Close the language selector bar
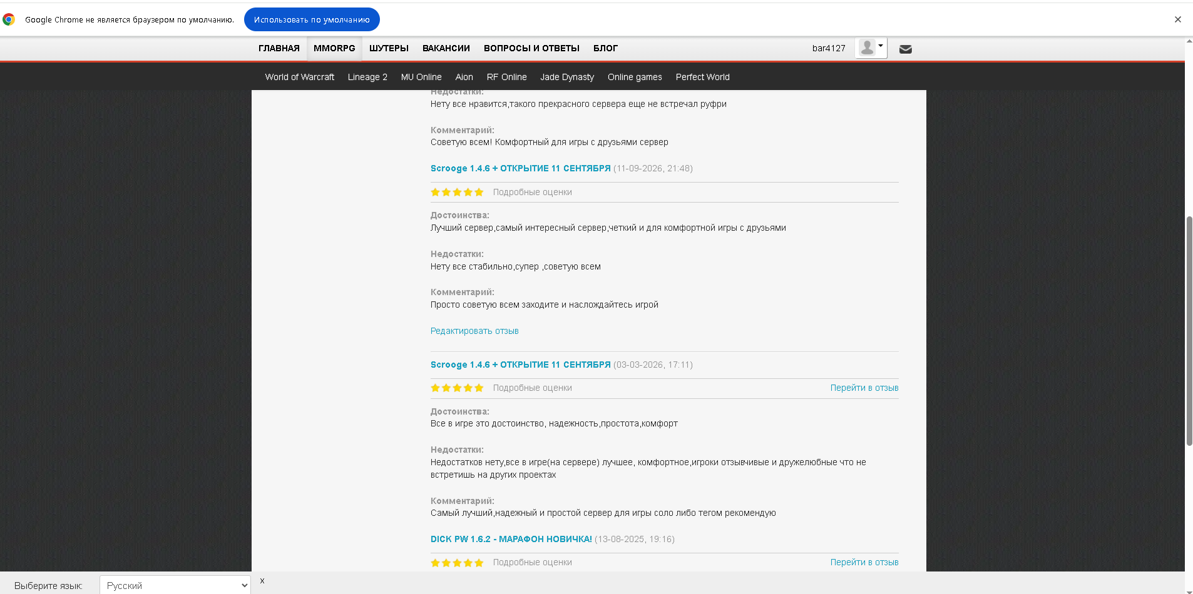 262,581
